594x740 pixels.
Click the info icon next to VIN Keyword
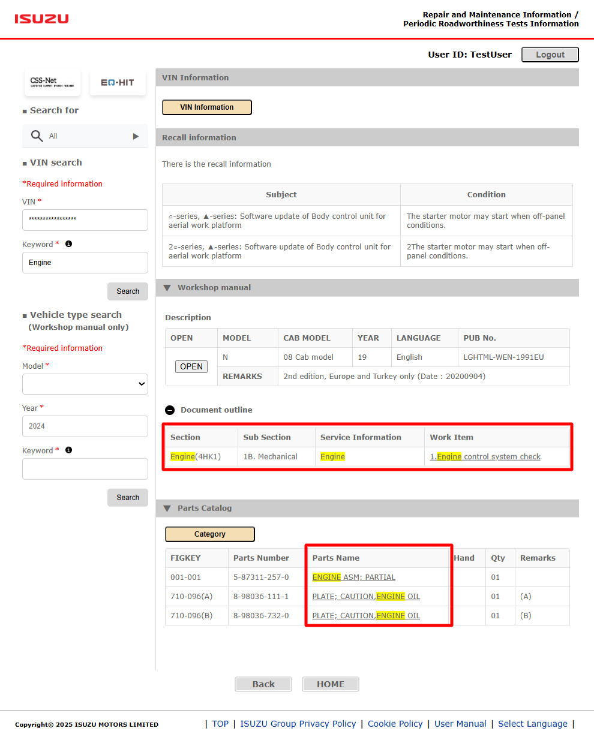pos(68,243)
